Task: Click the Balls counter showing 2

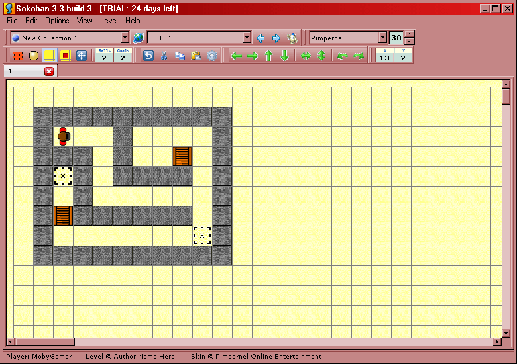Action: coord(104,56)
